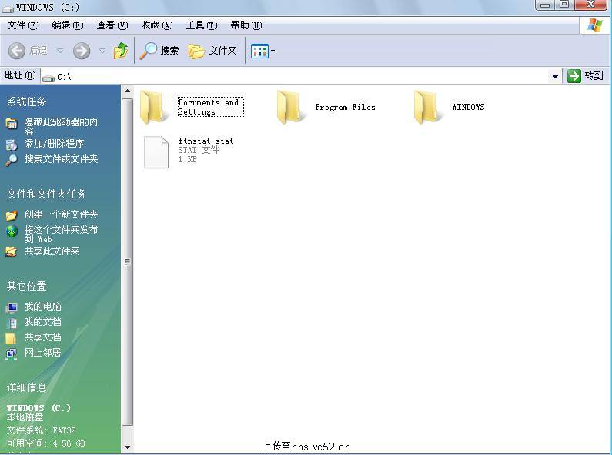Click task pane scrollbar down arrow
612x455 pixels.
coord(127,447)
